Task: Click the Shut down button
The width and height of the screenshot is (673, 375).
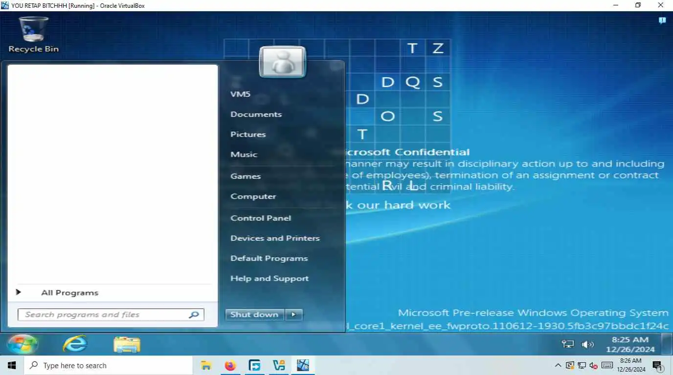Action: click(x=254, y=315)
